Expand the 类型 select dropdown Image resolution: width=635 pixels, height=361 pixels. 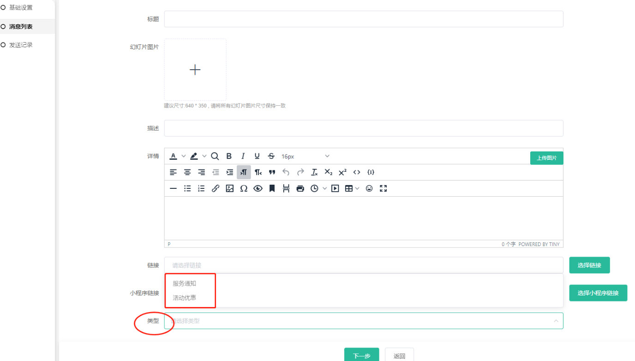click(363, 321)
